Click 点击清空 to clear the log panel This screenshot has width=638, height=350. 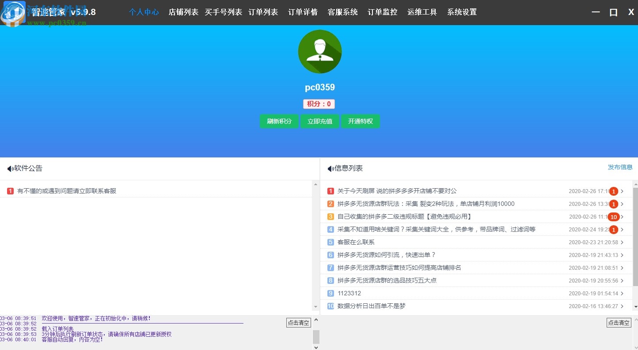(x=298, y=322)
